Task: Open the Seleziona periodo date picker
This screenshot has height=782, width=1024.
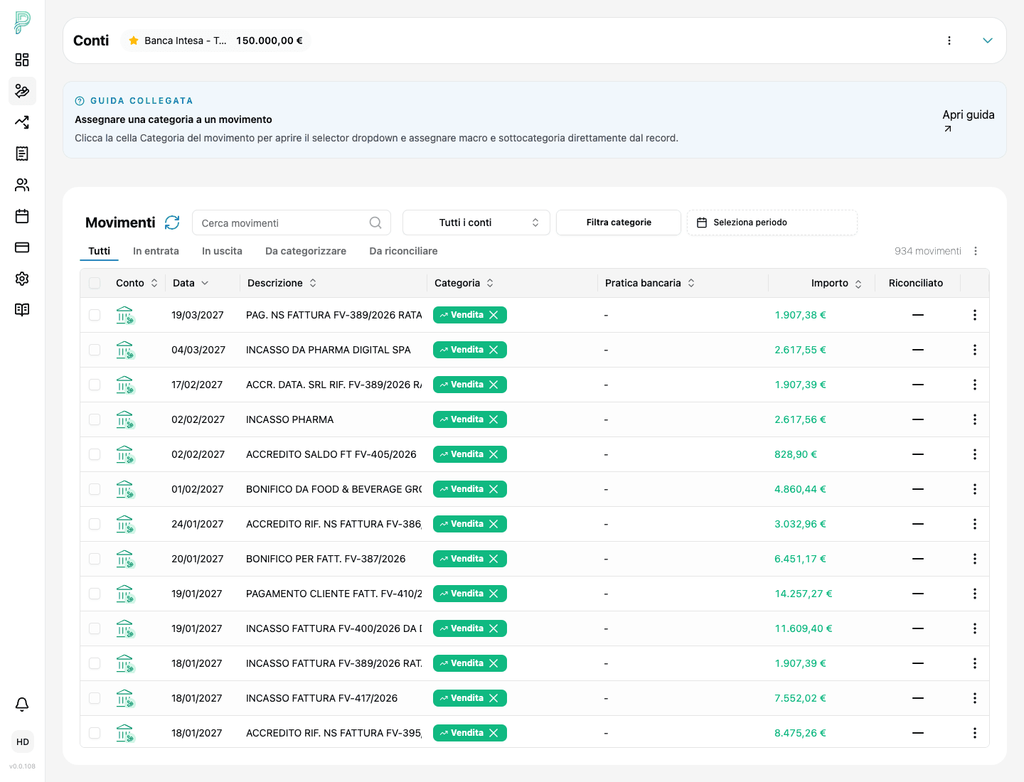Action: 772,223
